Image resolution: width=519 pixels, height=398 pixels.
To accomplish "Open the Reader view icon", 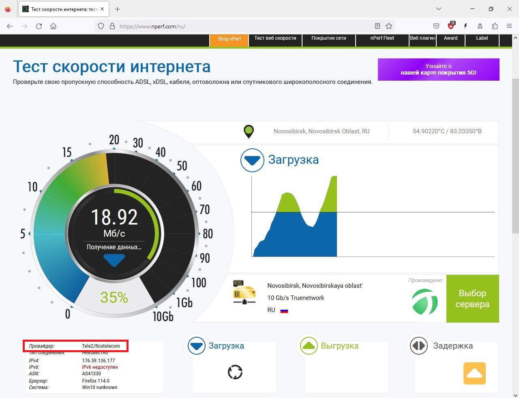I will pyautogui.click(x=377, y=26).
